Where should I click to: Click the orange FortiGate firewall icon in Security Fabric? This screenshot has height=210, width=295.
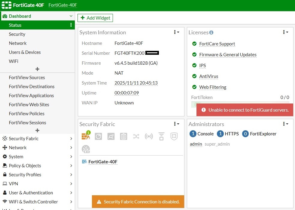(86, 137)
